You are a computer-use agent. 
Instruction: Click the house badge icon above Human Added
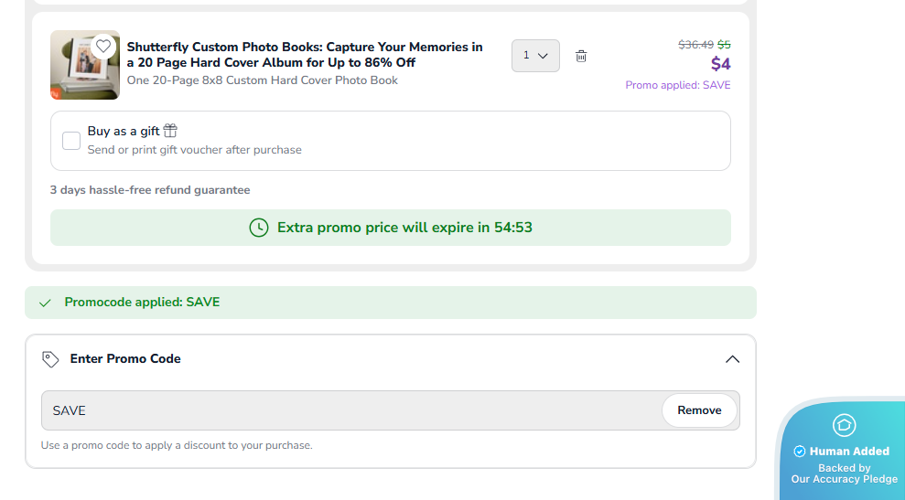(x=844, y=425)
